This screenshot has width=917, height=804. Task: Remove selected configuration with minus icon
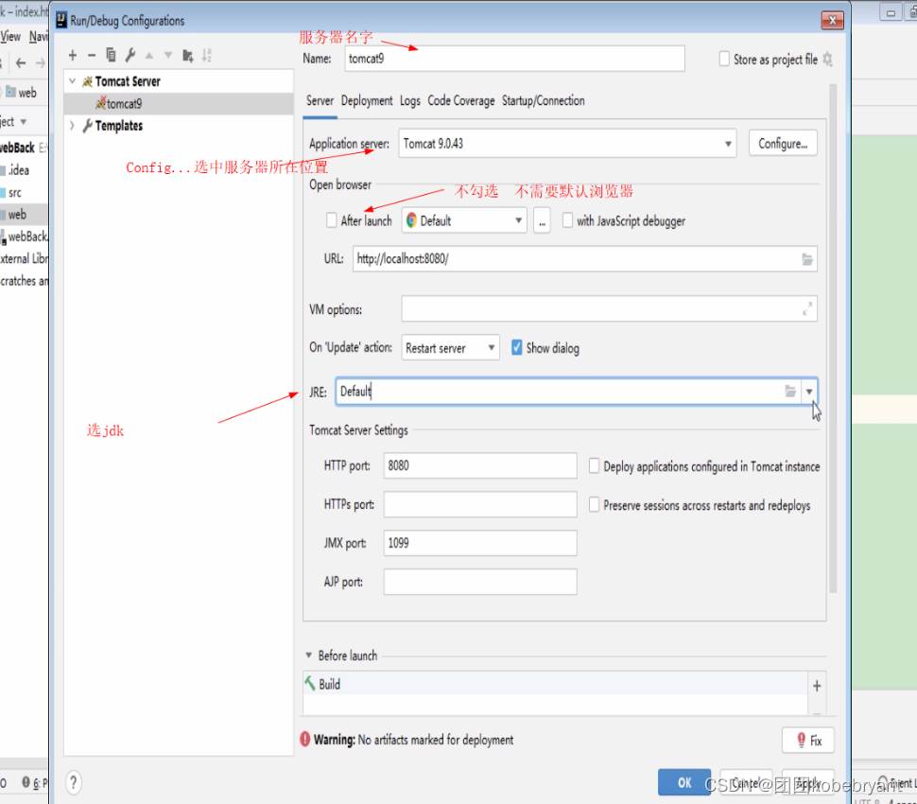[x=92, y=56]
